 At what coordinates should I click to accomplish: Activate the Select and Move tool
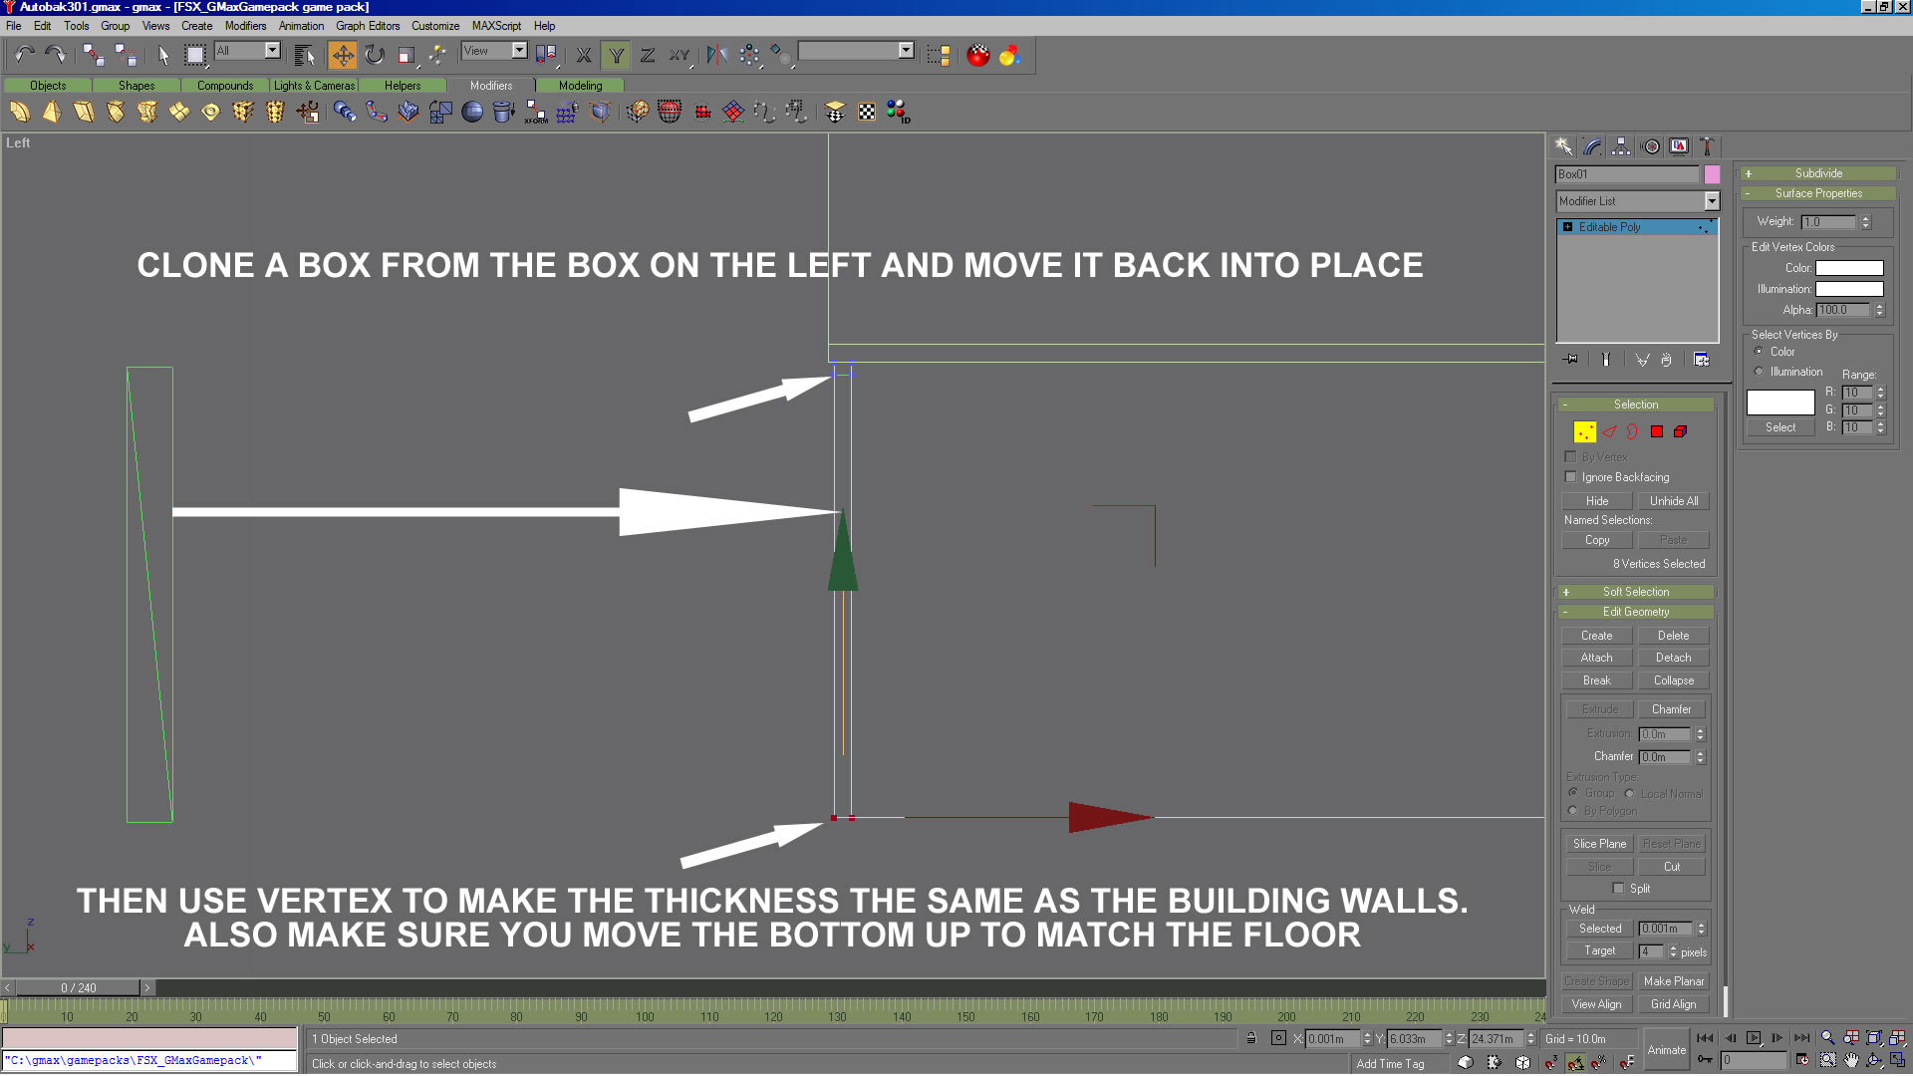coord(342,55)
